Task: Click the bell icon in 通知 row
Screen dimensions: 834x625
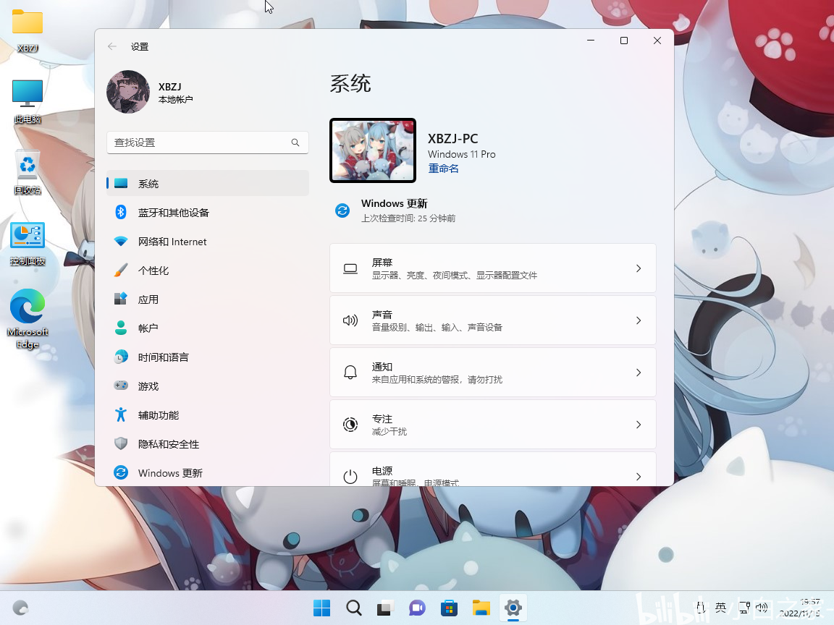Action: [x=350, y=373]
